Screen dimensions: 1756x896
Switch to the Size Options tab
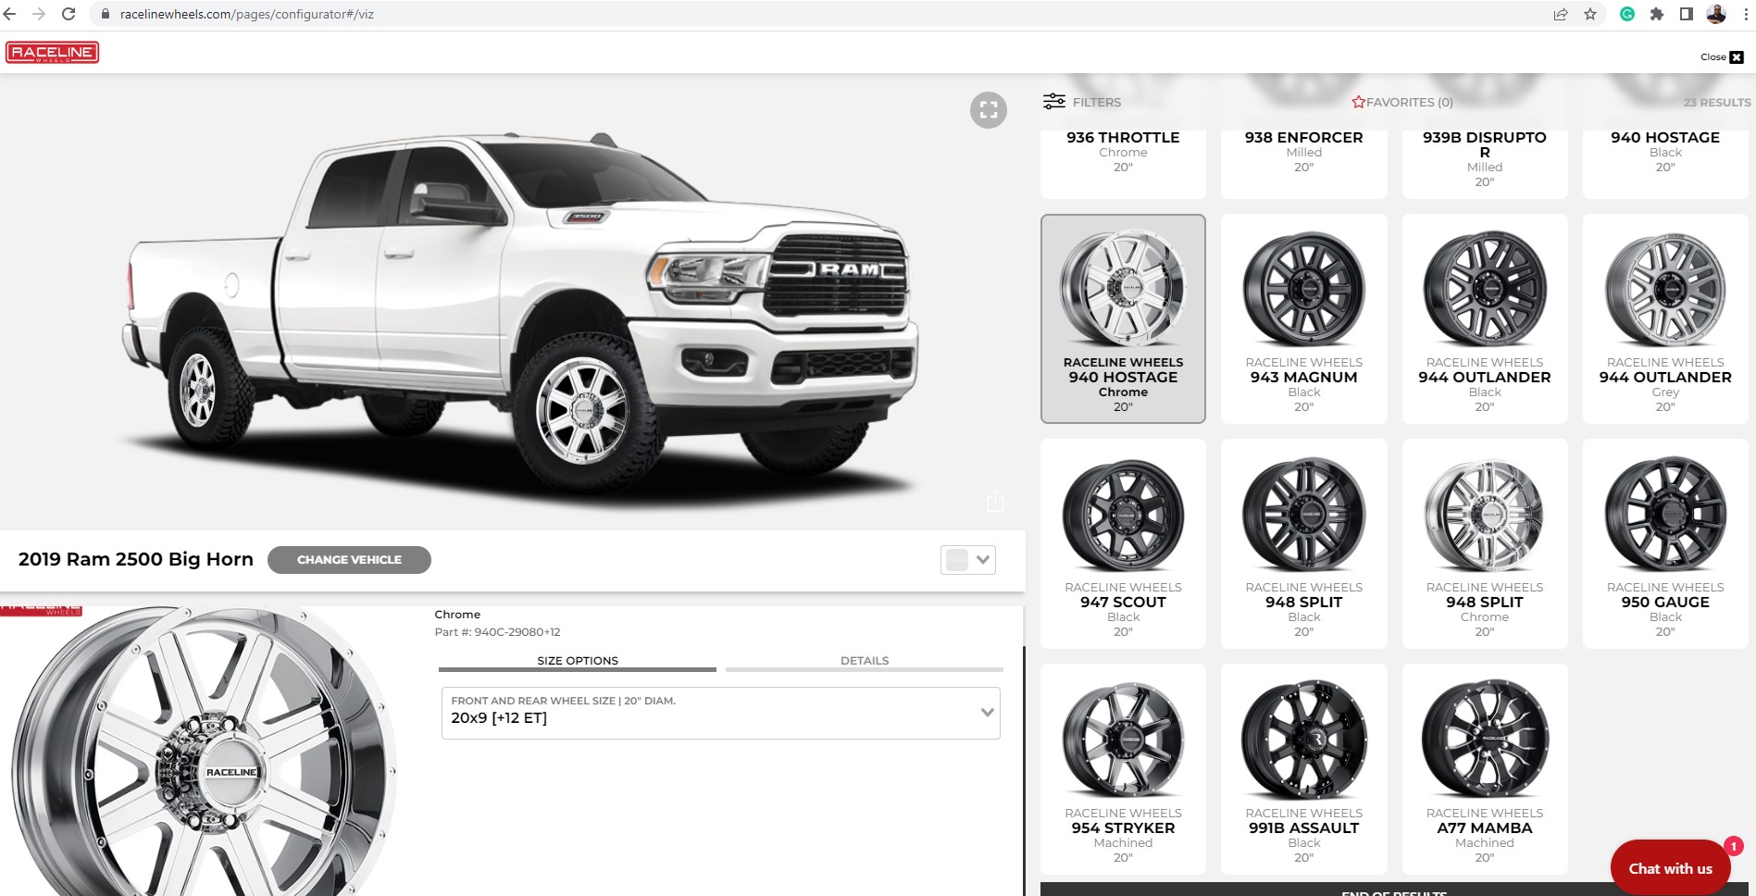click(578, 661)
